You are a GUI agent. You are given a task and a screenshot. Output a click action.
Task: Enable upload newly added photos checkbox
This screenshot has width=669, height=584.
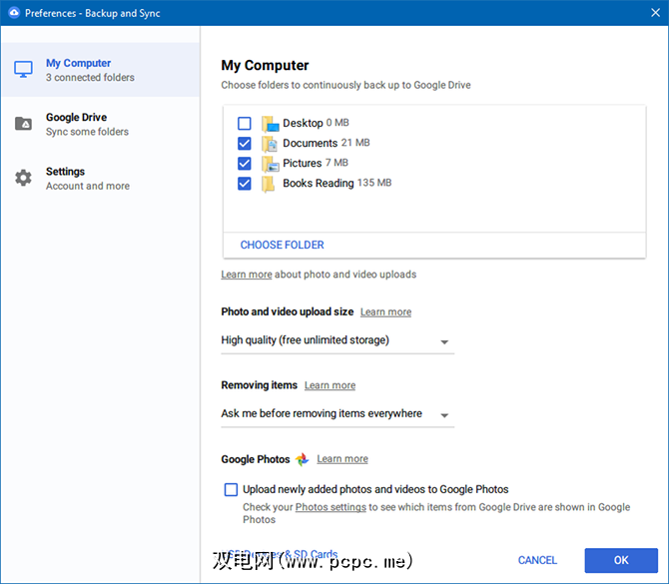pos(232,489)
